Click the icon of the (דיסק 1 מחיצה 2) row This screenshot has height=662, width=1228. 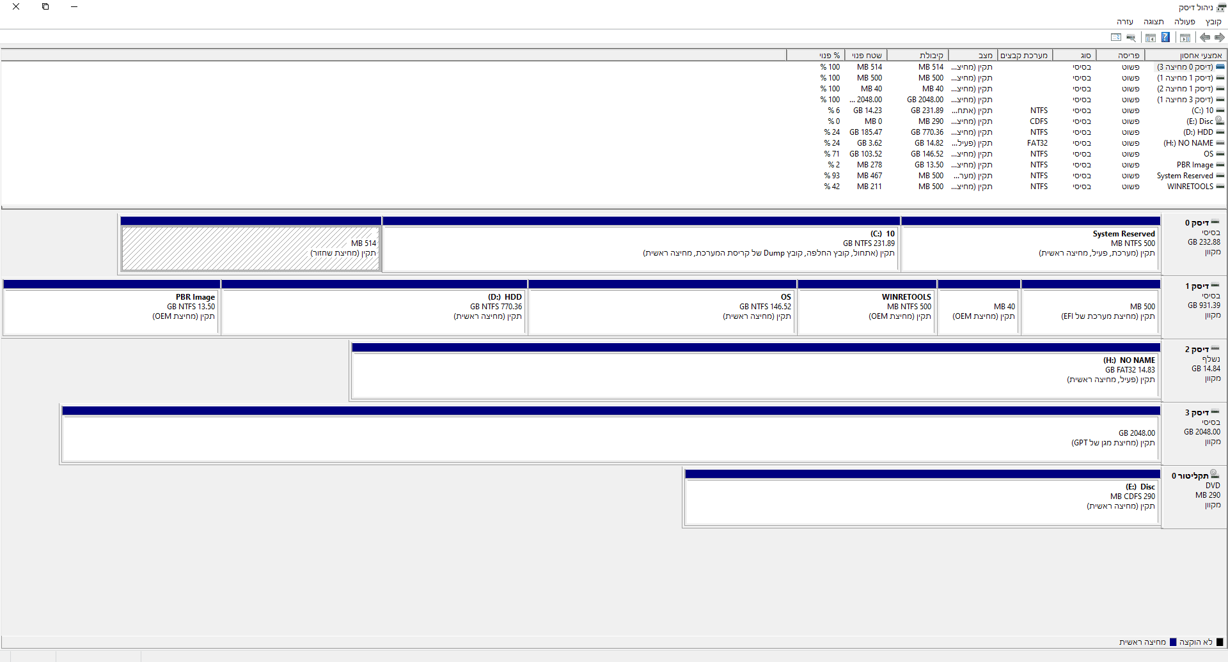click(1220, 89)
